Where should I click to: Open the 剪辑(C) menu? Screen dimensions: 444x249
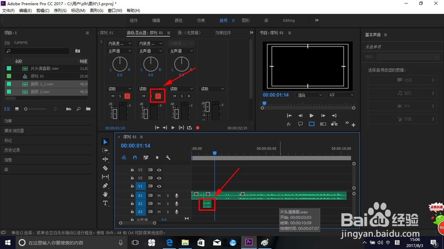pyautogui.click(x=43, y=11)
